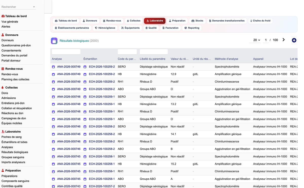This screenshot has height=188, width=304.
Task: Open the Rendez-vous tab
Action: (112, 21)
